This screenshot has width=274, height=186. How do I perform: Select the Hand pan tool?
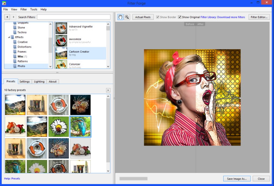click(120, 17)
